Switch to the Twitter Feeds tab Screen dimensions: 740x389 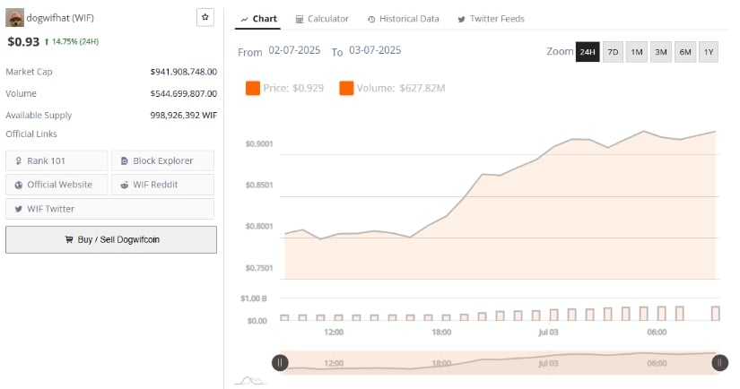(491, 19)
